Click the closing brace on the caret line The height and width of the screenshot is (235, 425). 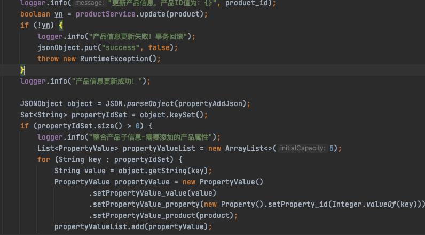[x=22, y=70]
